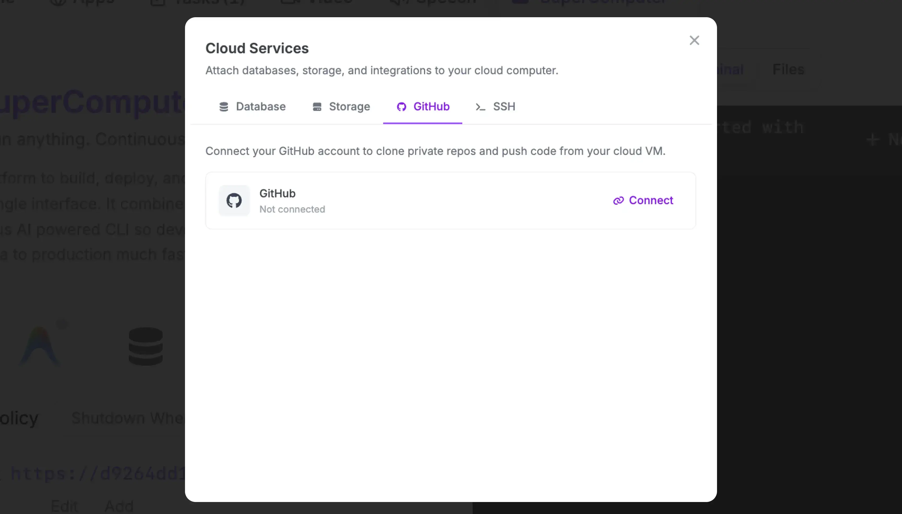Viewport: 902px width, 514px height.
Task: Click the "Connect your GitHub account" description text
Action: pos(435,151)
